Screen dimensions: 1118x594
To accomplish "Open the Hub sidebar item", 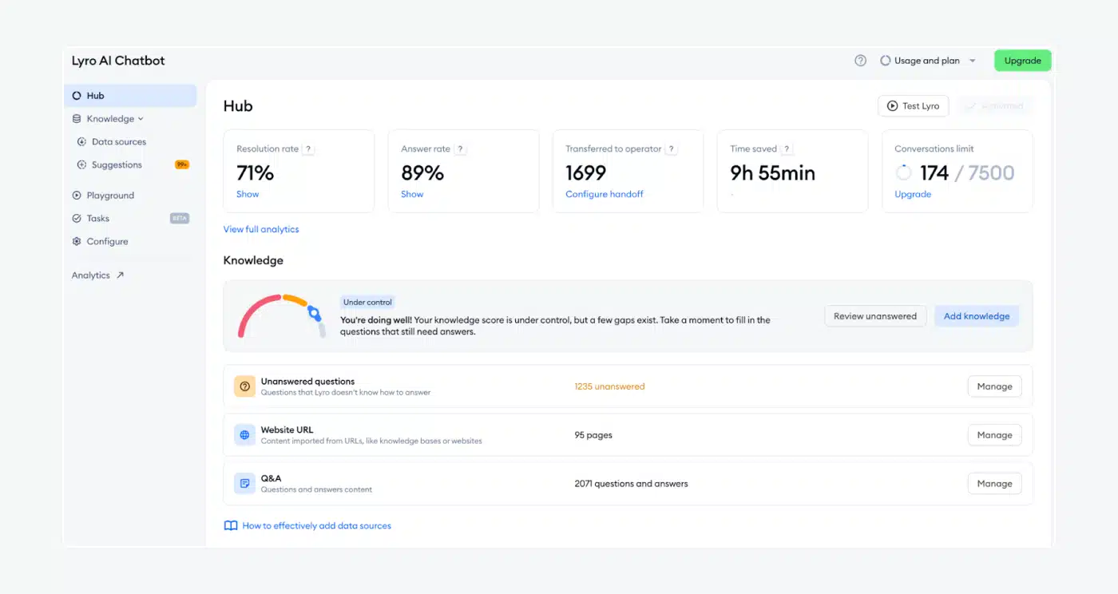I will tap(130, 96).
